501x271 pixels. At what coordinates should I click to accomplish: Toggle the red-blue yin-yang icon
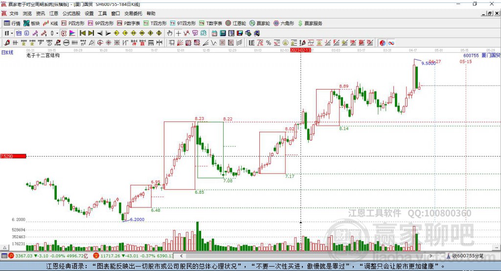[x=383, y=43]
